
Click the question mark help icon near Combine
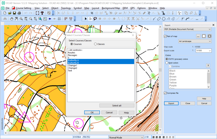tap(208, 65)
